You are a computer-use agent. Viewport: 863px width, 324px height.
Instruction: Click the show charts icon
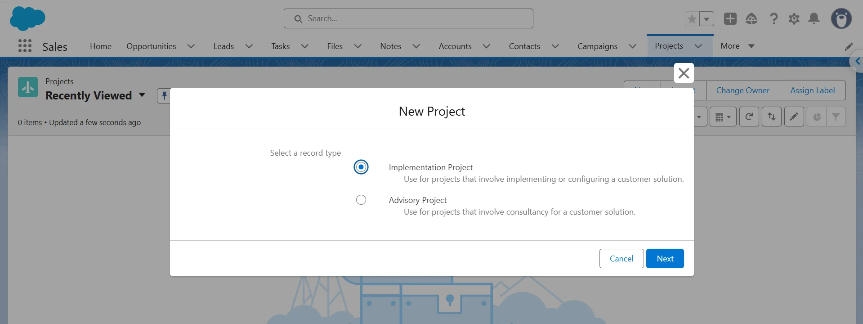tap(817, 117)
